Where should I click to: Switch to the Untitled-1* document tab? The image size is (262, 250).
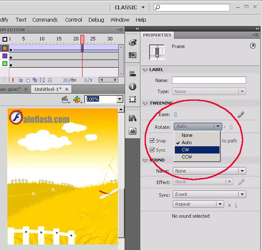click(x=48, y=89)
